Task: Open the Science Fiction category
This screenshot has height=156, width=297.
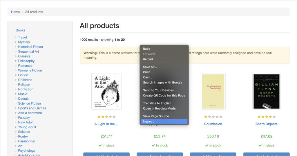Action: (x=30, y=103)
